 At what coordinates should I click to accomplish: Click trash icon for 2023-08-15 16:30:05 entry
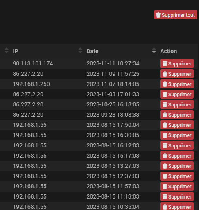165,135
